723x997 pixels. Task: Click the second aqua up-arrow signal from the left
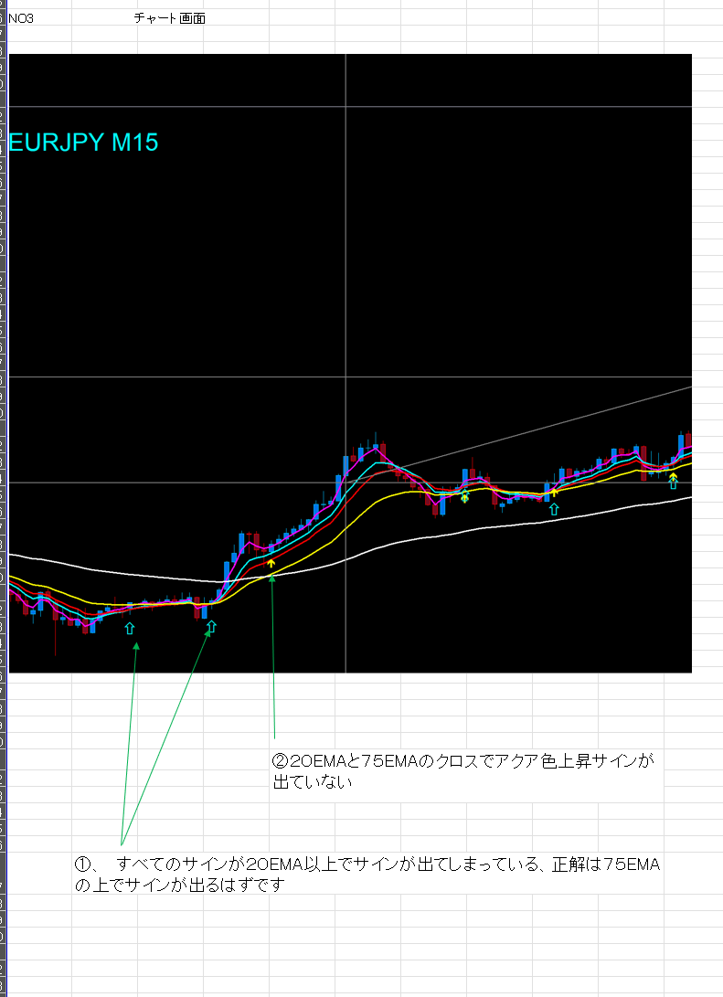click(212, 627)
